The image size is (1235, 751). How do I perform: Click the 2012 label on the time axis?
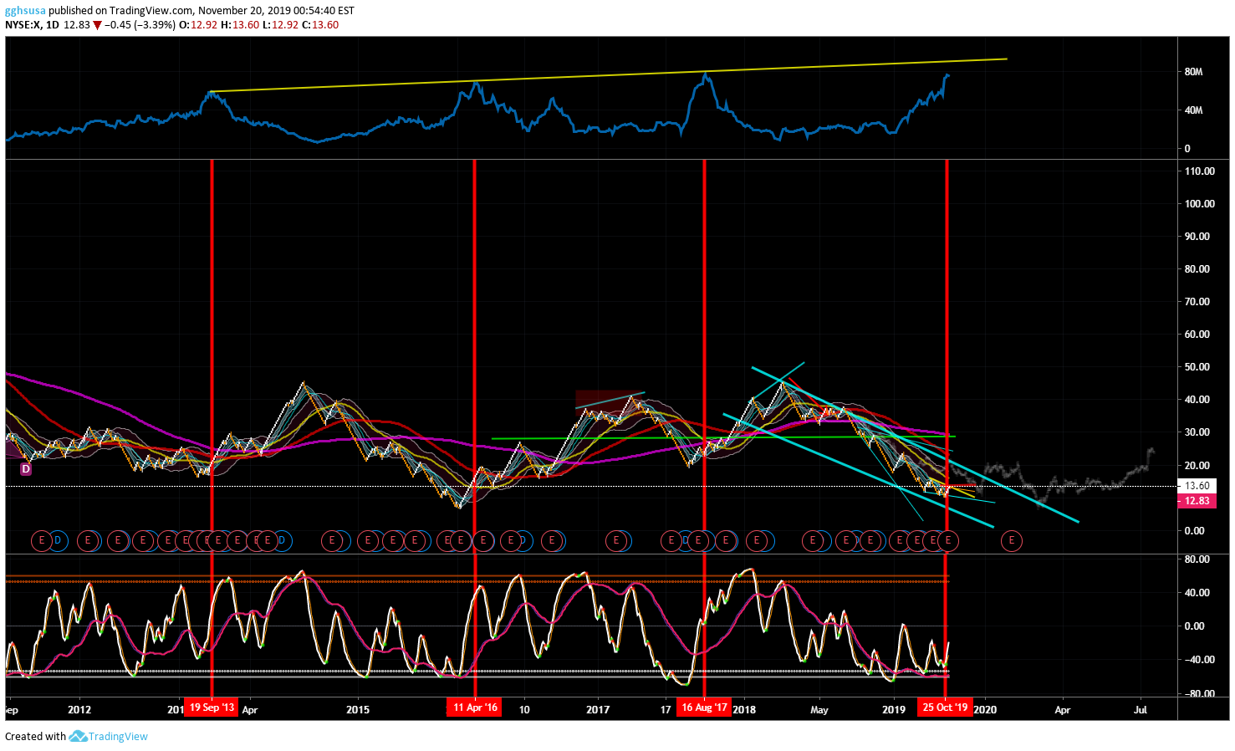[x=79, y=710]
